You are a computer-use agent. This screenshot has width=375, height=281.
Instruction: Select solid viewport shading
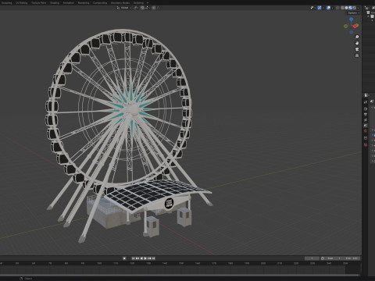tap(346, 8)
